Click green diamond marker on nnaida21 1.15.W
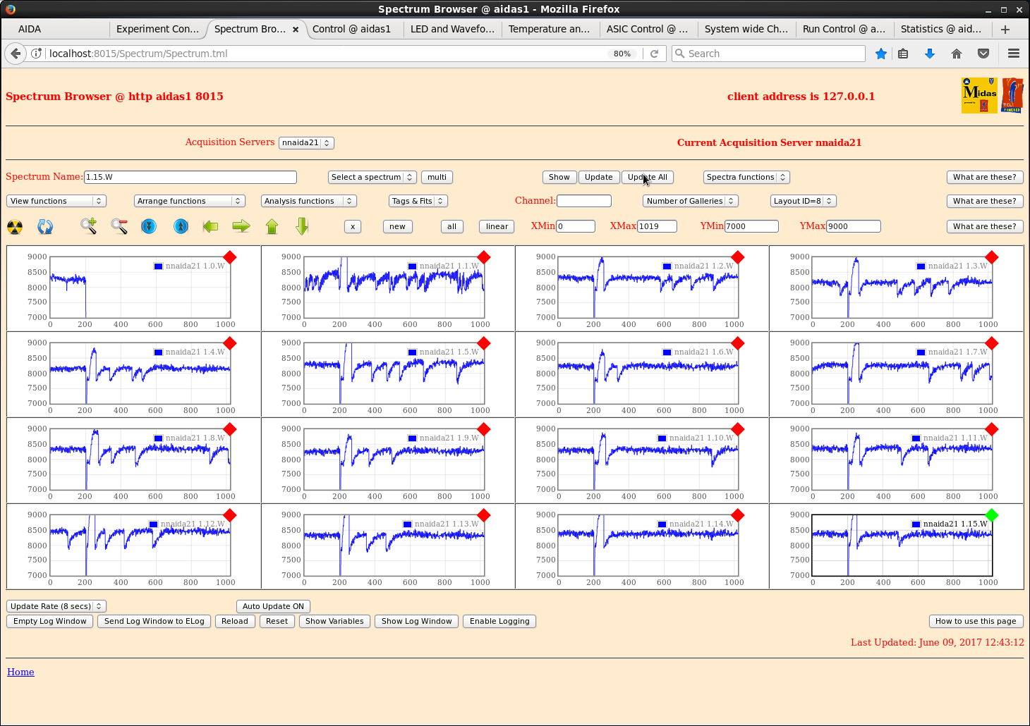The width and height of the screenshot is (1030, 726). (992, 515)
